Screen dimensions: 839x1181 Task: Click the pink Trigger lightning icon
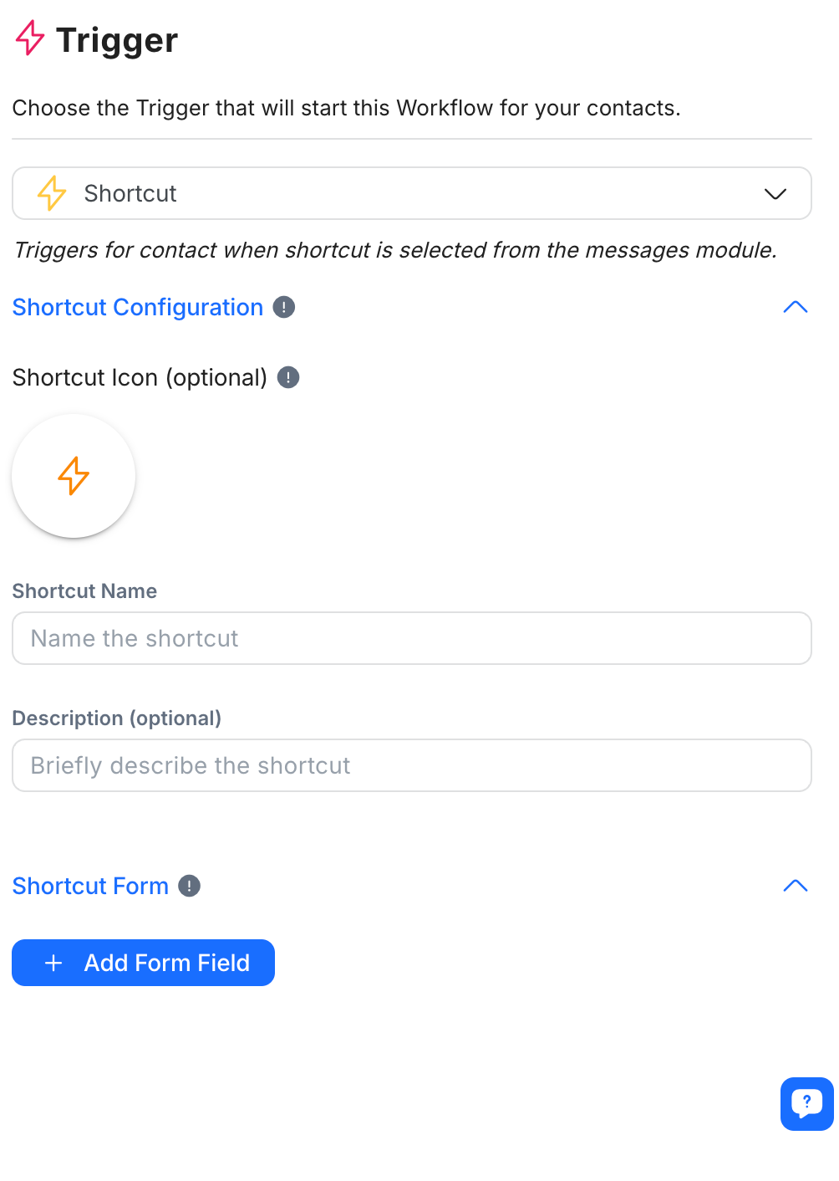coord(30,38)
